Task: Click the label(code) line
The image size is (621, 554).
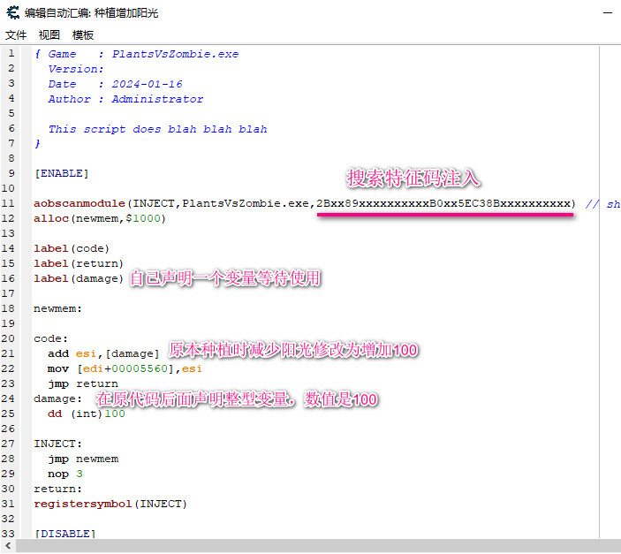Action: (x=72, y=249)
